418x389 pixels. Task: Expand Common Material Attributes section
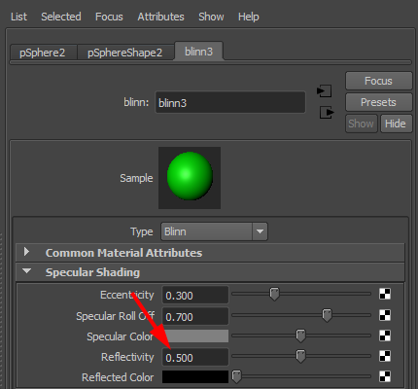[x=210, y=253]
